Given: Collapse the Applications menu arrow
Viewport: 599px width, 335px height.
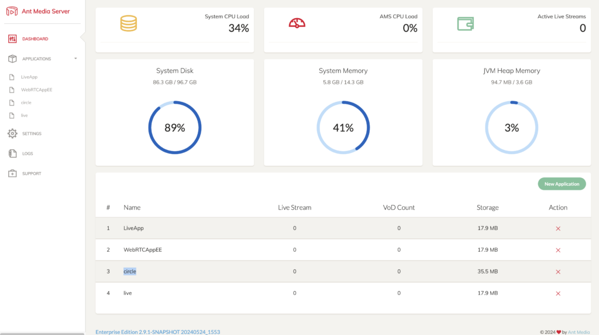Looking at the screenshot, I should coord(75,59).
